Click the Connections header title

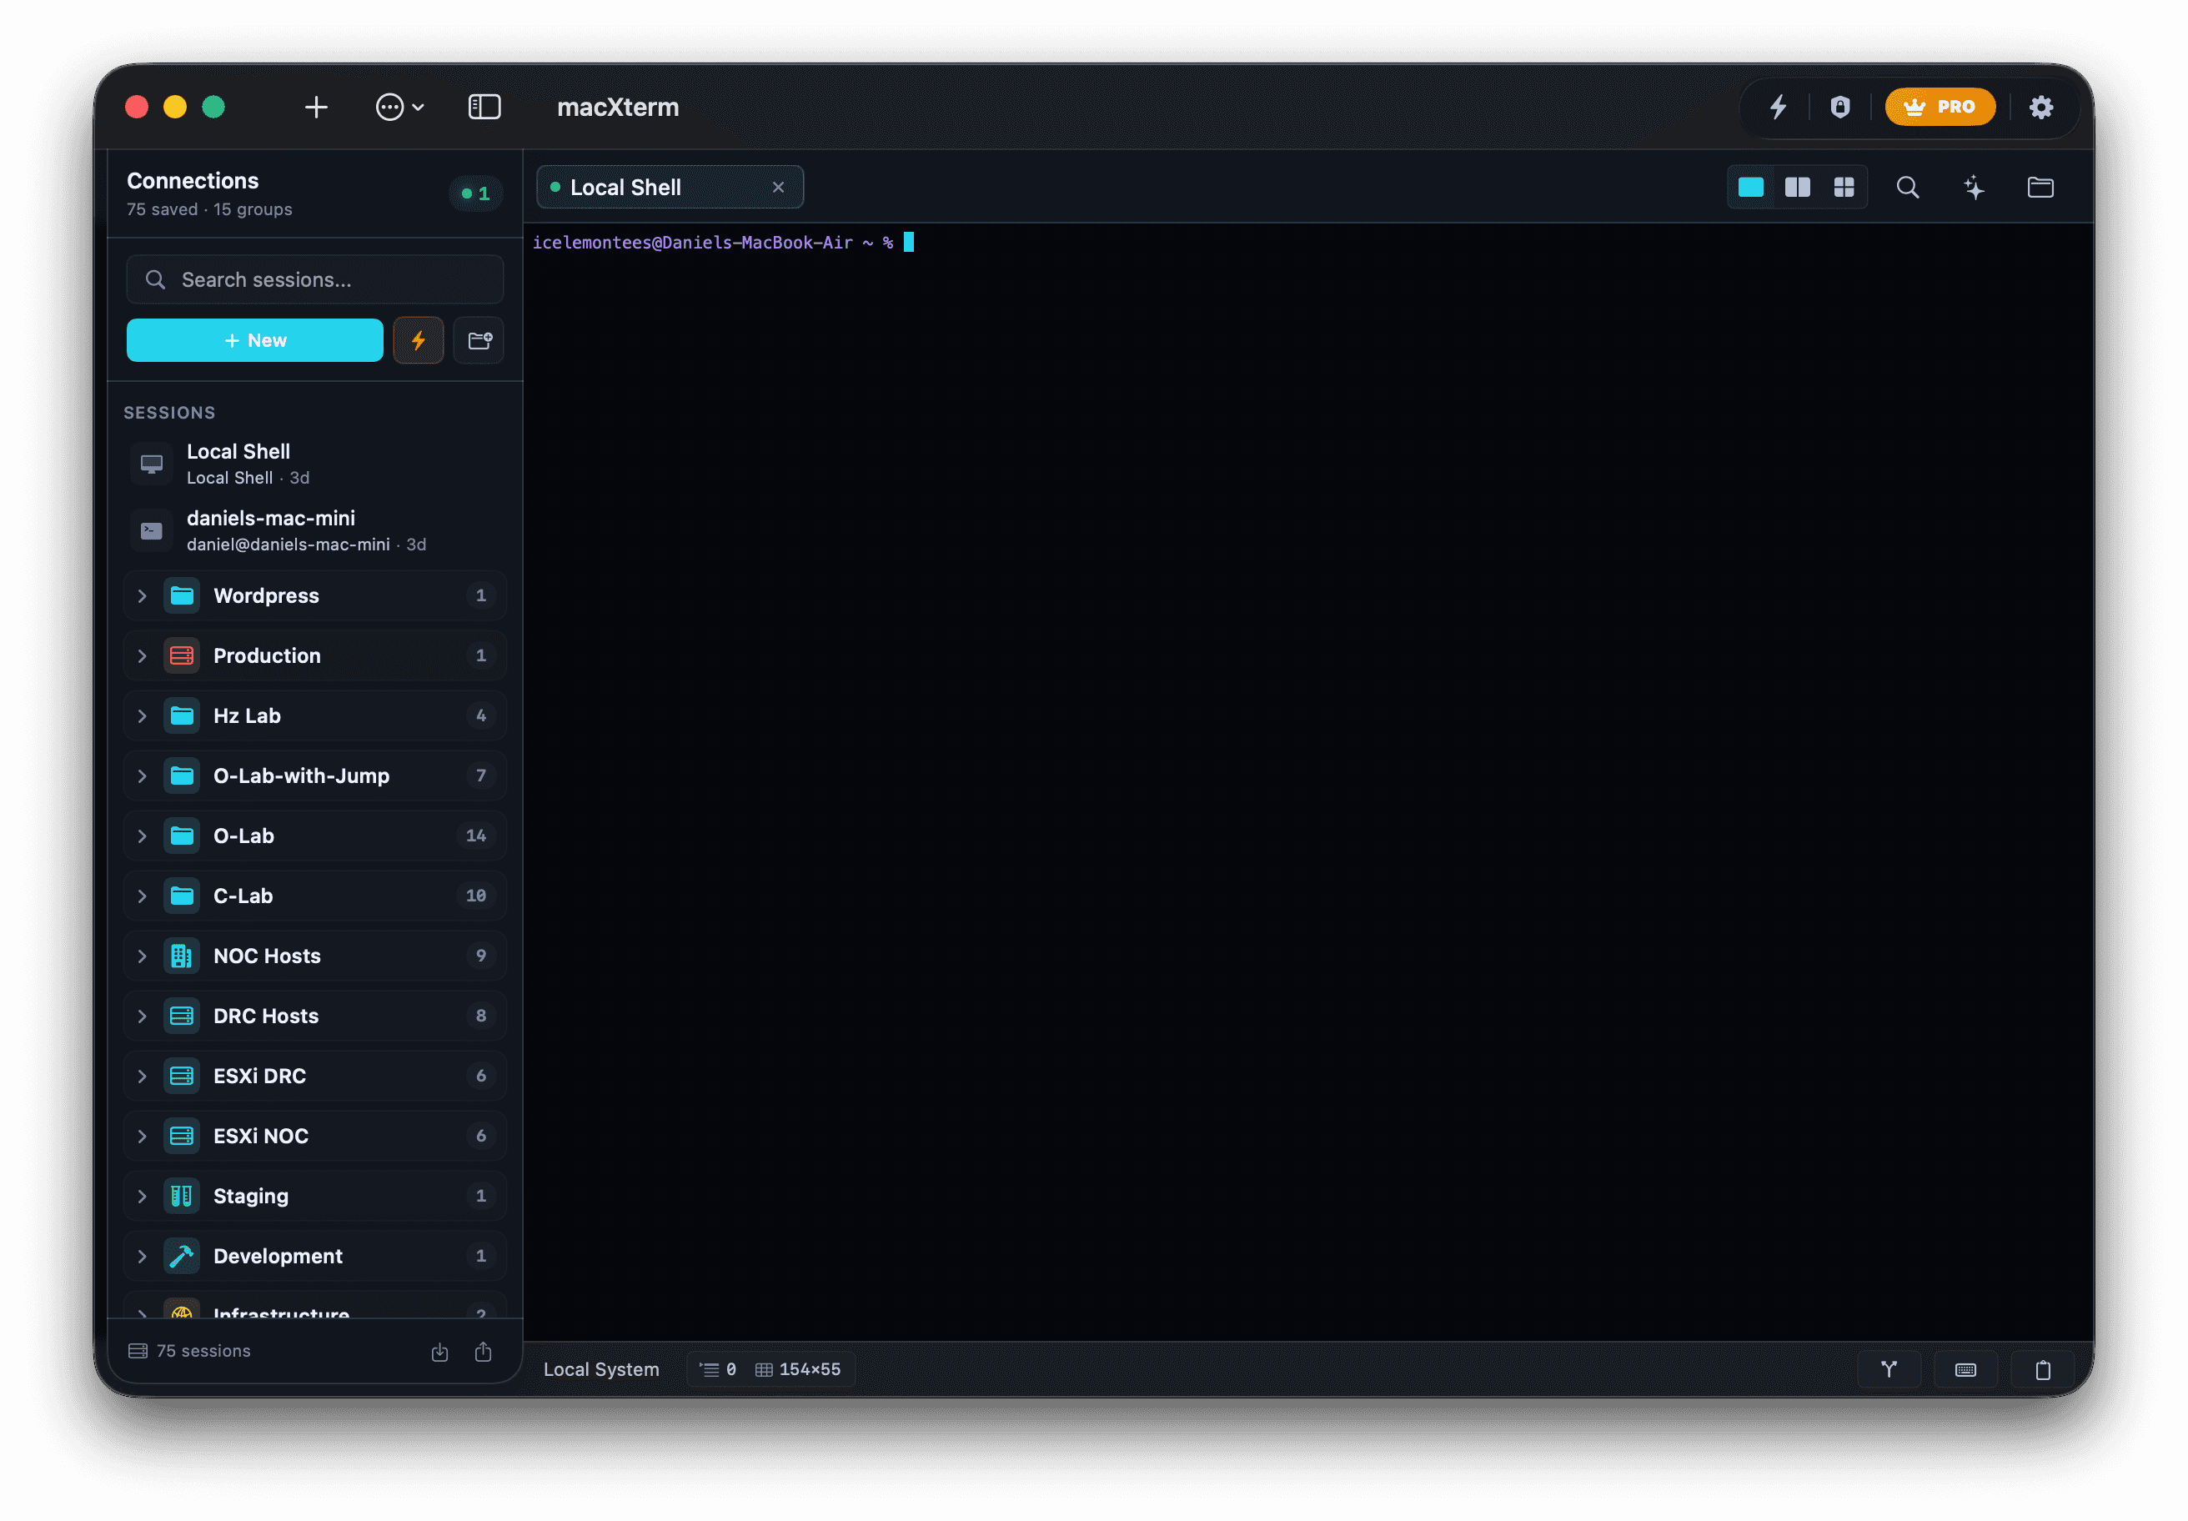(193, 181)
